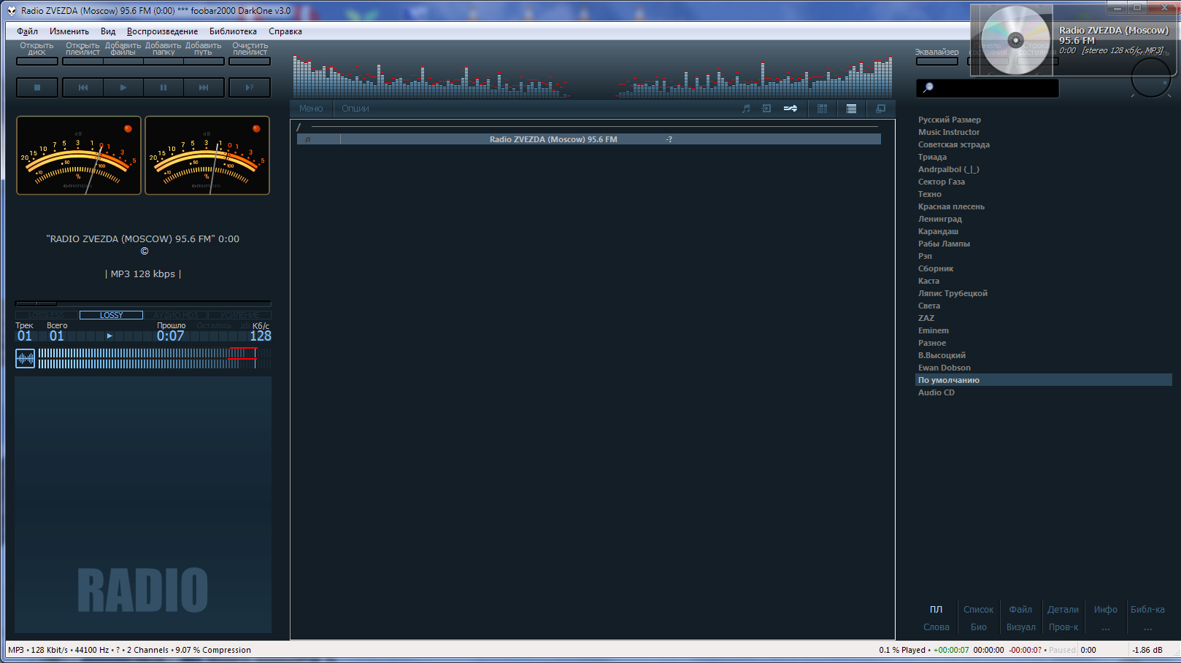Click the waveform icon beside the level meter

tap(26, 358)
